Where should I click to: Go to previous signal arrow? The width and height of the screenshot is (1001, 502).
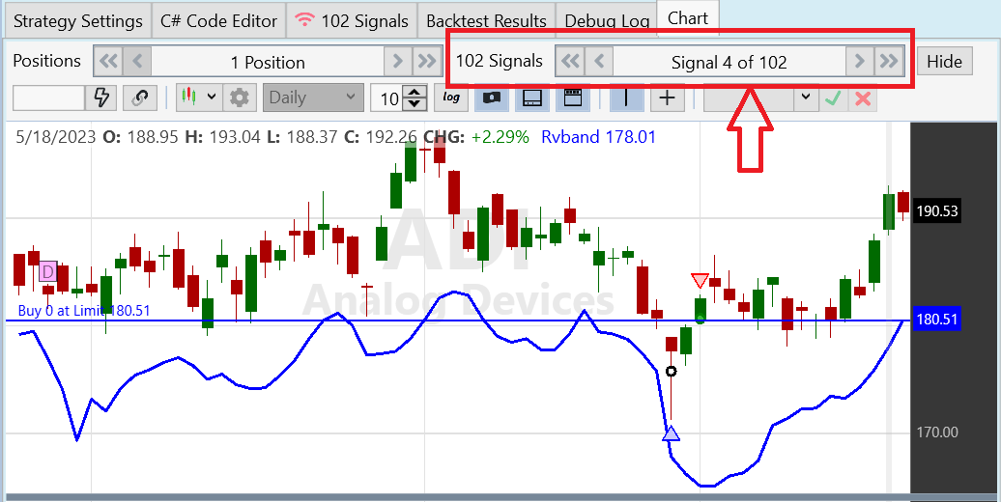(599, 62)
